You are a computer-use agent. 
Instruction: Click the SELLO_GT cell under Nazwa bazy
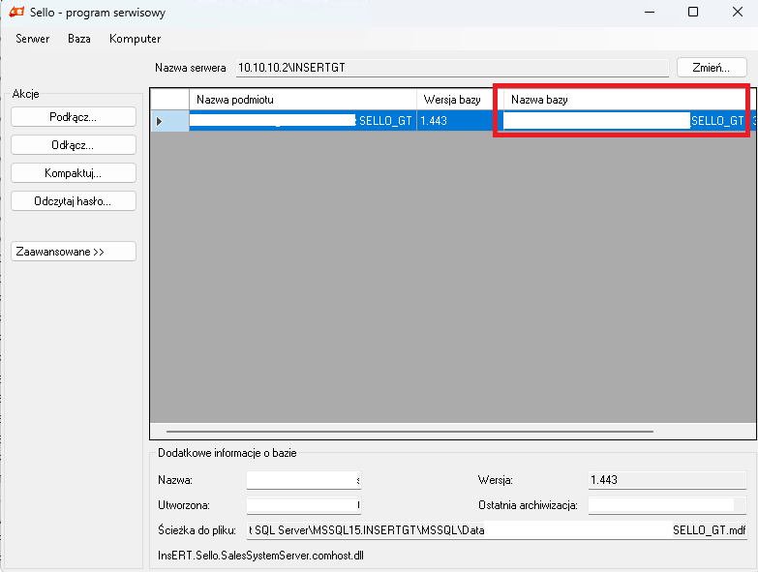tap(624, 121)
